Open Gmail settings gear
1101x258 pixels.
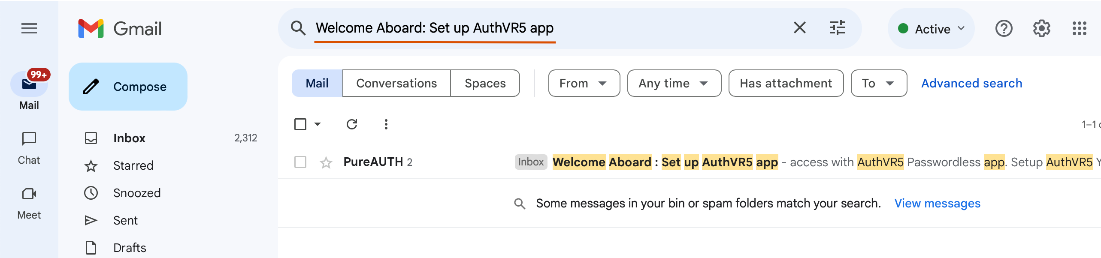click(x=1041, y=28)
